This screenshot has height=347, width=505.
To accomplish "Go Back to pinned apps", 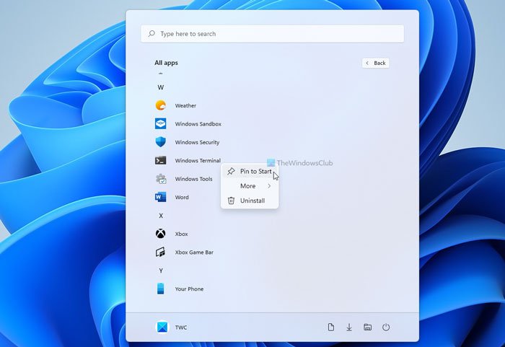I will pos(376,63).
